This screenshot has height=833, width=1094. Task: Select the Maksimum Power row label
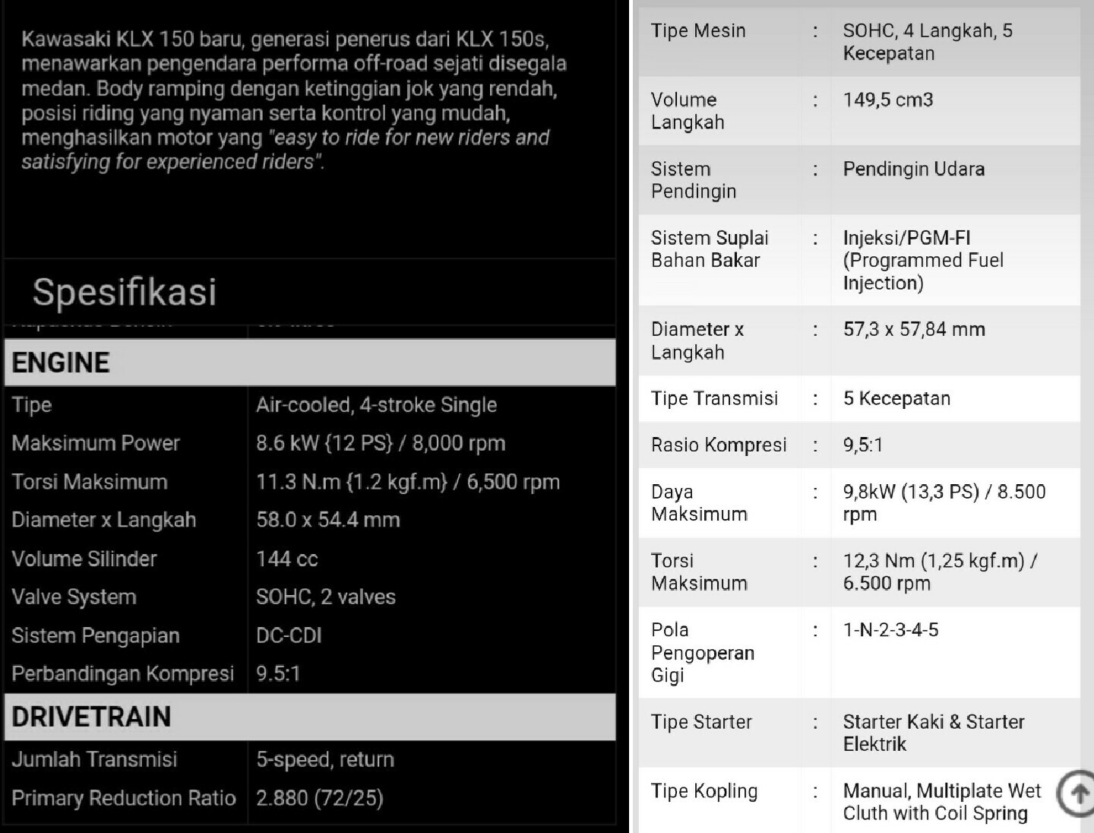96,443
